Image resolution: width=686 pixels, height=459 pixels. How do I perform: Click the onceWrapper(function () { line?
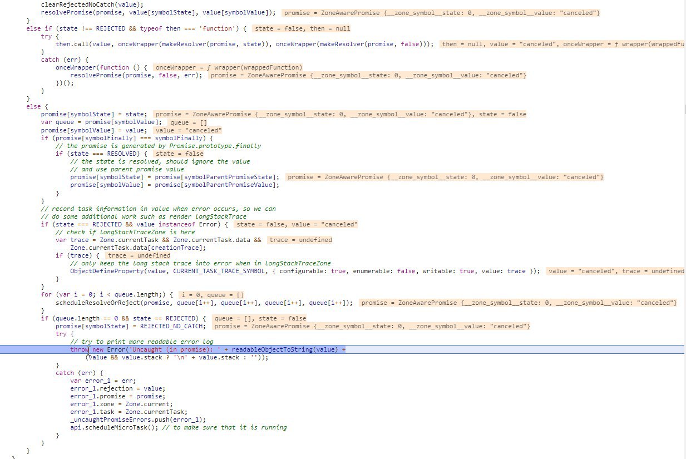pyautogui.click(x=101, y=67)
